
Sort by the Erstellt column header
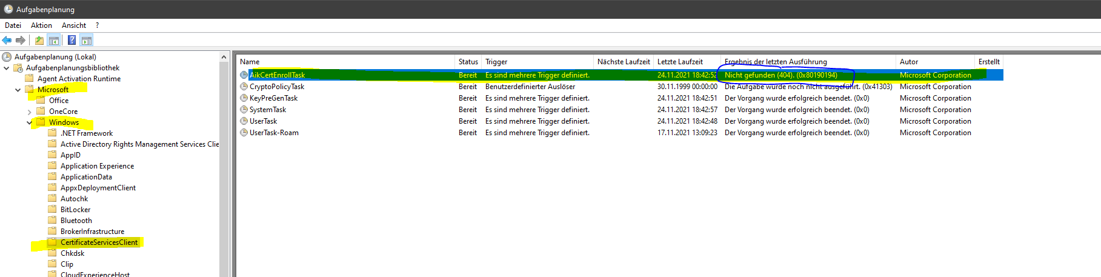click(989, 62)
